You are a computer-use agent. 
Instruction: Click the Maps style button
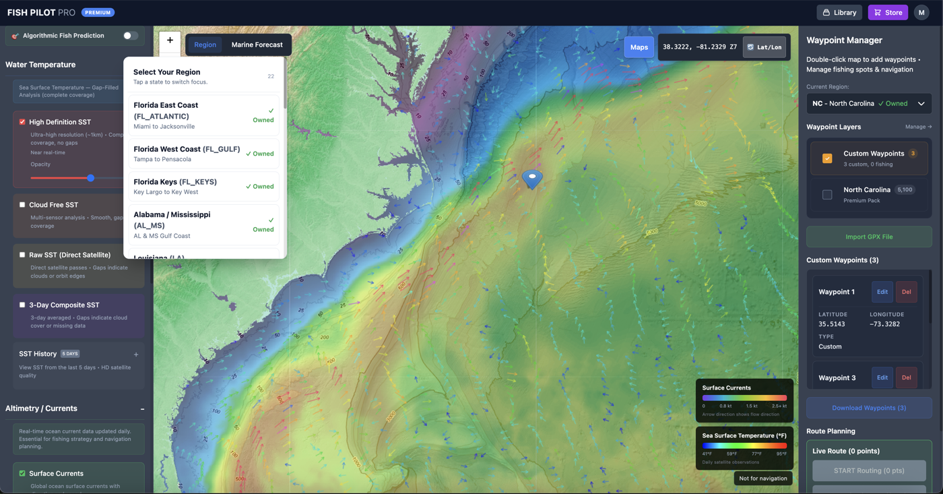click(x=639, y=47)
